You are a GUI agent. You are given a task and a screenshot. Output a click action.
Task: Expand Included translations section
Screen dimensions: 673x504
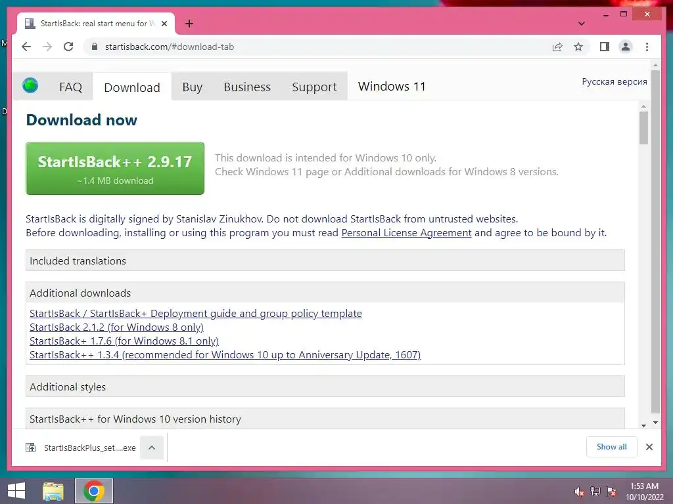325,261
